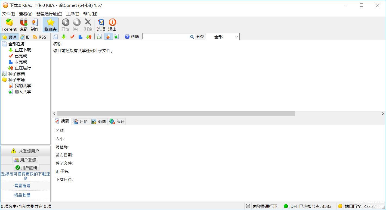Add a magnet link with the 磁链 button
This screenshot has width=386, height=210.
coord(24,25)
